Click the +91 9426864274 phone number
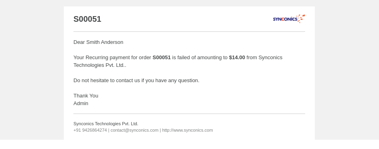Screen dimensions: 379x149 click(x=90, y=130)
